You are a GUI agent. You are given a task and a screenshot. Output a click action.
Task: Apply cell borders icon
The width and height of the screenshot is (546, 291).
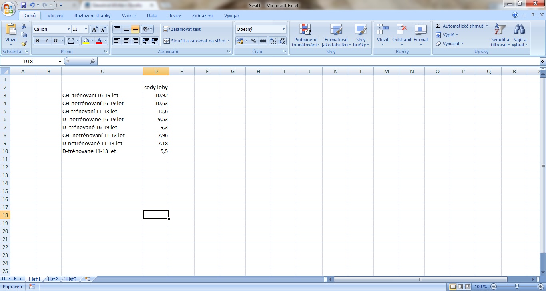[x=71, y=41]
